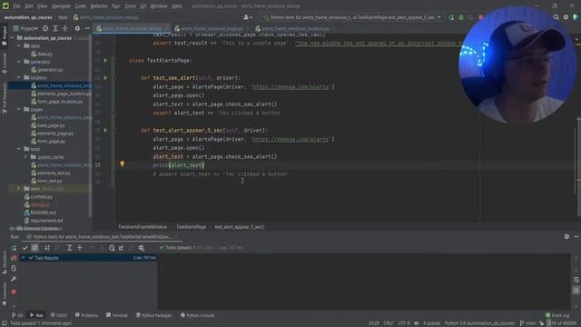Click memory indicator in status bar
The image size is (581, 327).
point(562,323)
